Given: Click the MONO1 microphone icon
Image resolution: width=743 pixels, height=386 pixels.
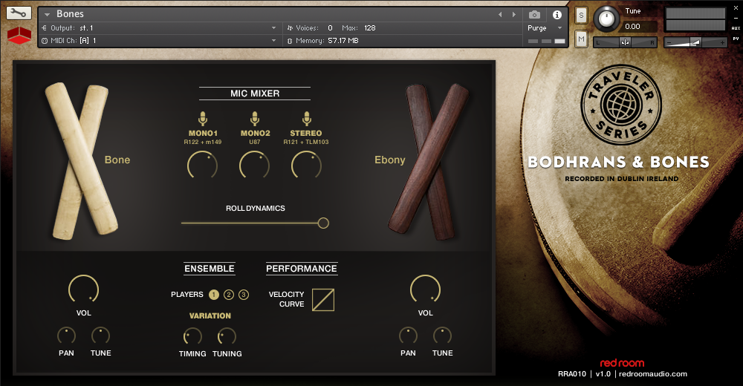Looking at the screenshot, I should [202, 119].
